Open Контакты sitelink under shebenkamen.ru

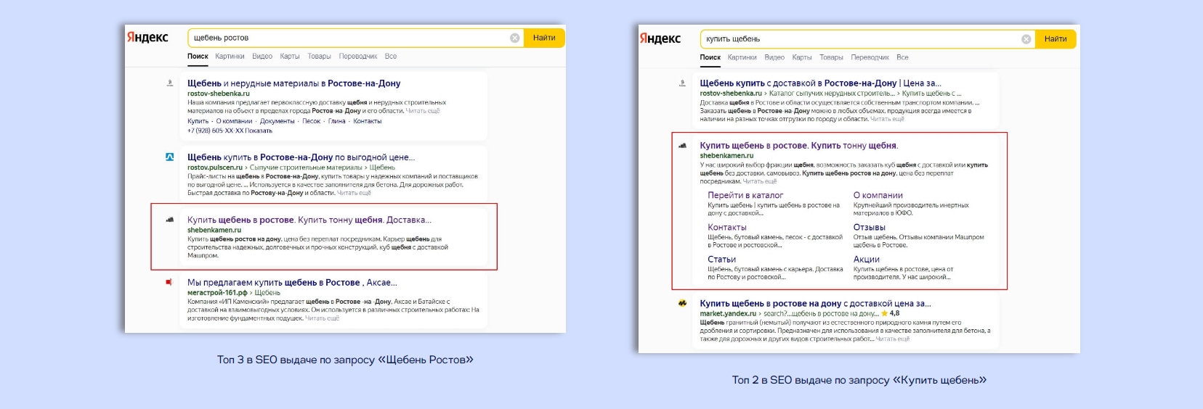[727, 227]
